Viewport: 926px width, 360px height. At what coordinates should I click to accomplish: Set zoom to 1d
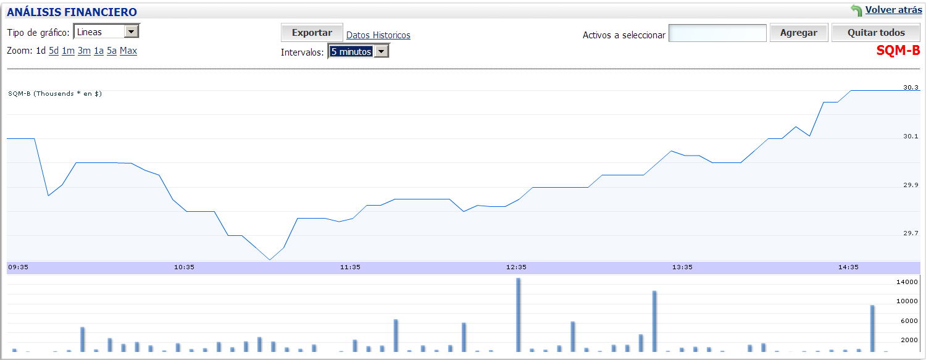pyautogui.click(x=41, y=51)
